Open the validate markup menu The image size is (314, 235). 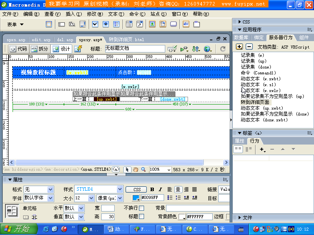(184, 49)
